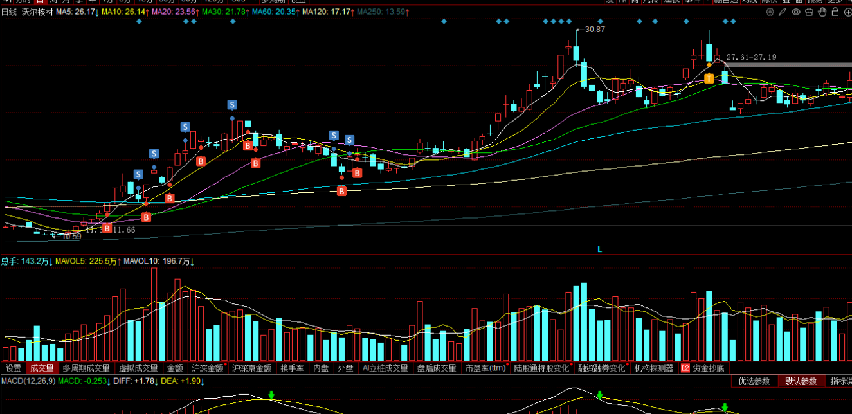Open the 盘后成交量 tab
Viewport: 852px width, 414px height.
coord(437,368)
